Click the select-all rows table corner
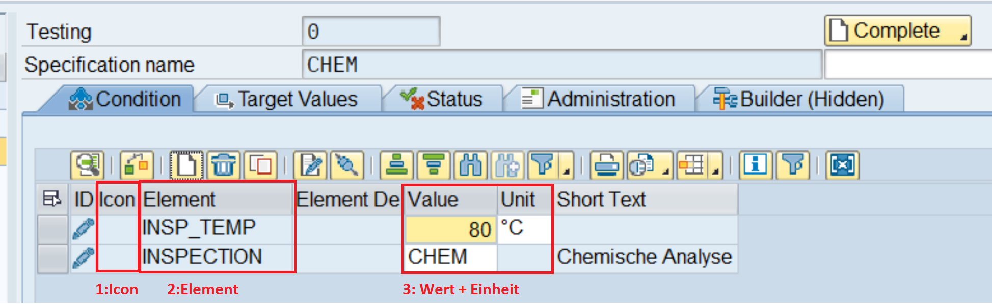The width and height of the screenshot is (992, 304). pyautogui.click(x=52, y=199)
